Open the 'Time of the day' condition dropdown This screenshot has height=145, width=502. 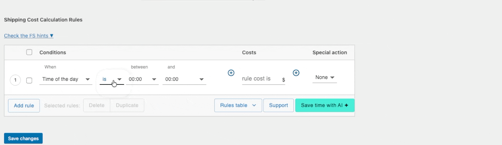pos(65,79)
